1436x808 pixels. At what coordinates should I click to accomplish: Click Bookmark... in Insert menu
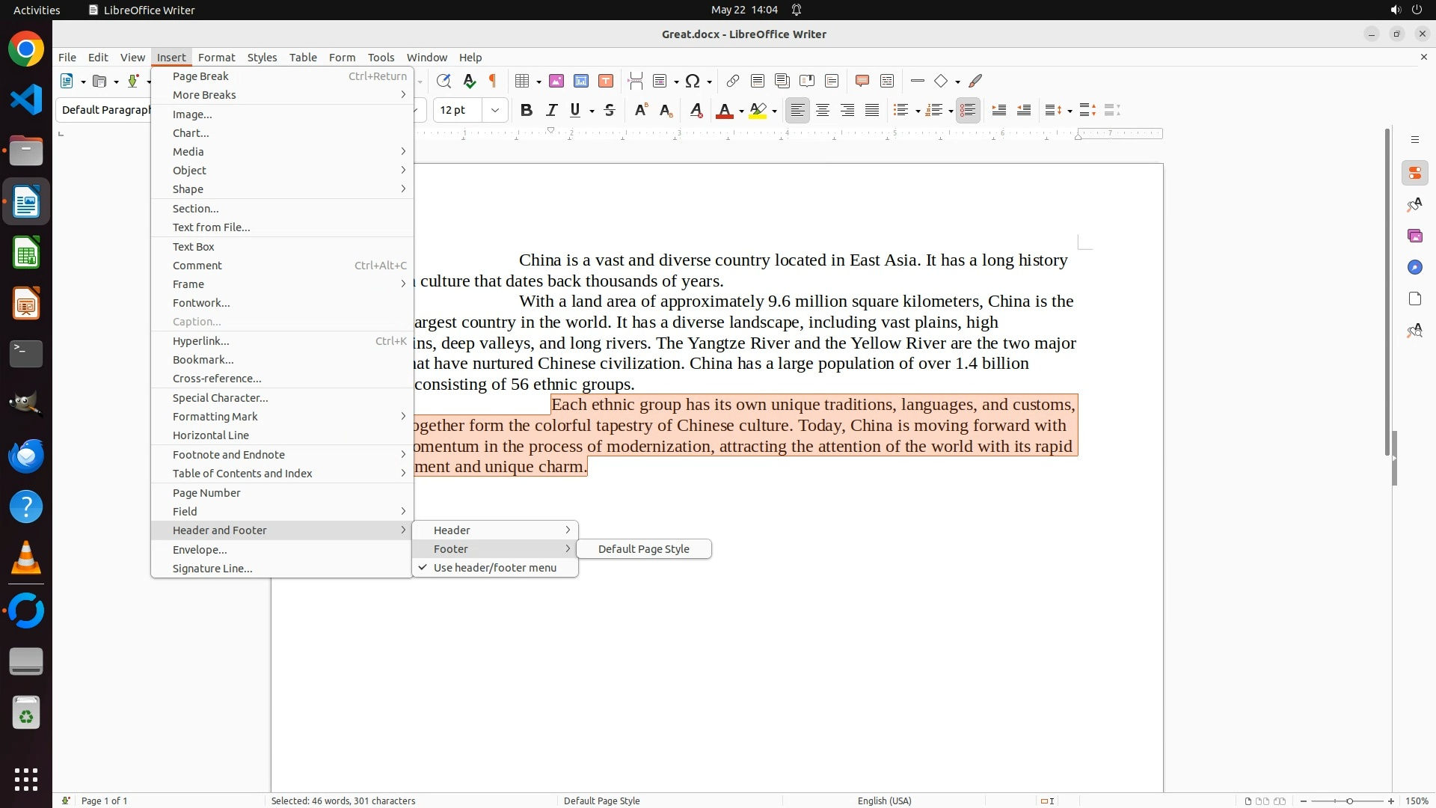tap(203, 360)
